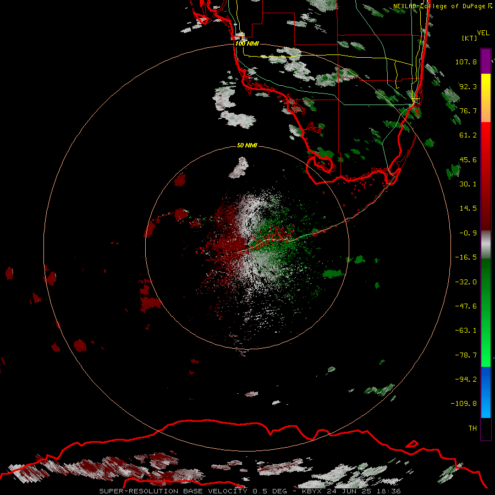Select the -94.2 scale value
This screenshot has height=495, width=495.
pyautogui.click(x=466, y=380)
